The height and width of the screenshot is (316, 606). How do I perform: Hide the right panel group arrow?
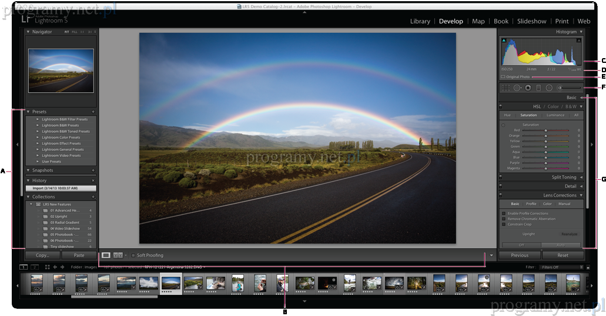592,144
